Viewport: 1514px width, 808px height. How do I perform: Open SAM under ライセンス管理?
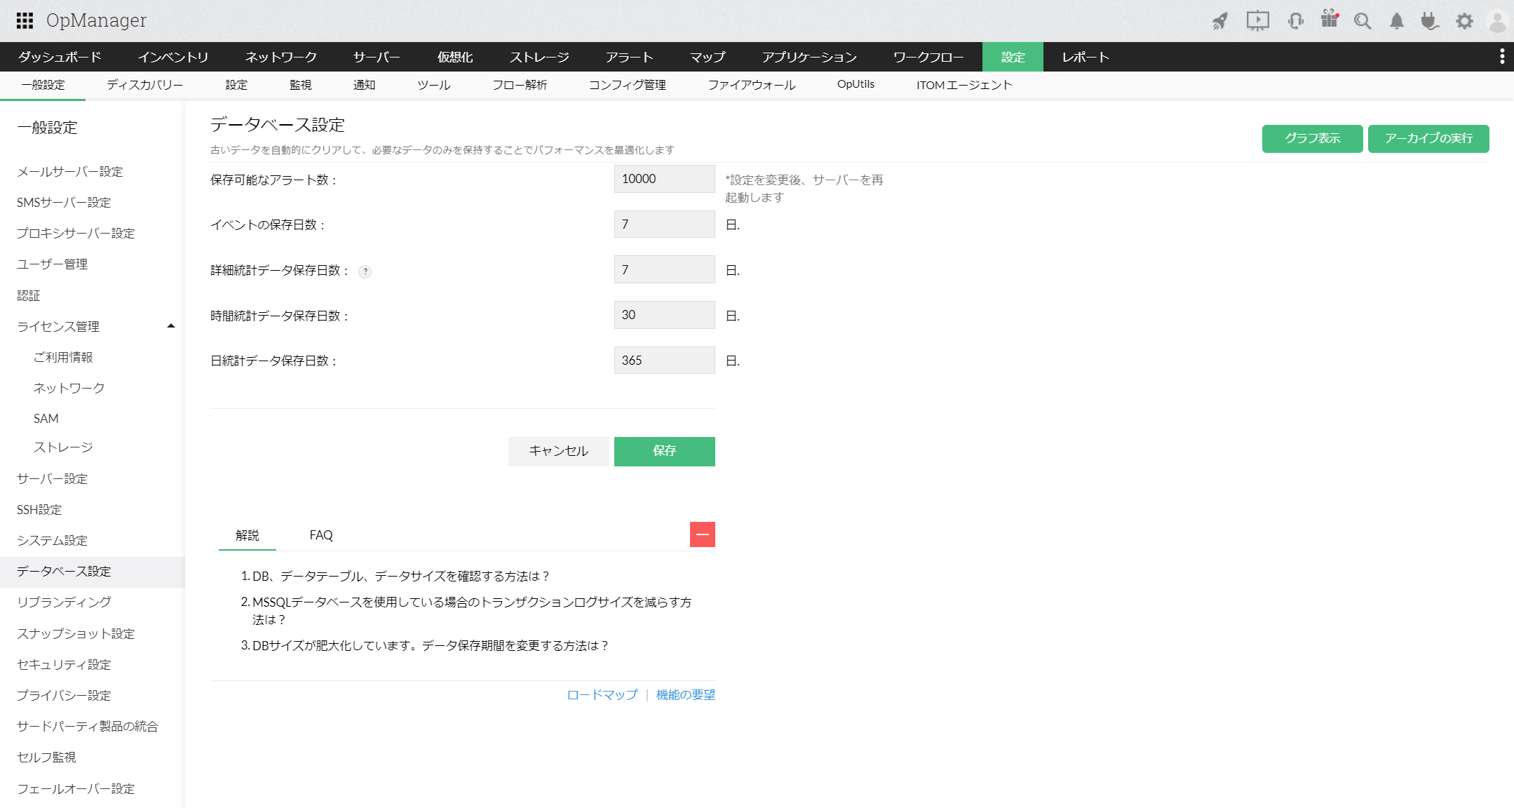point(46,419)
